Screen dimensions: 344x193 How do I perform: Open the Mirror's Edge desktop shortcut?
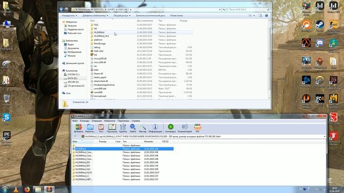(x=333, y=118)
